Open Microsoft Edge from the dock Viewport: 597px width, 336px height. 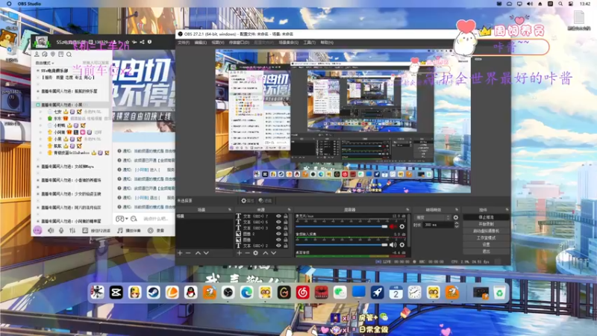pos(247,293)
